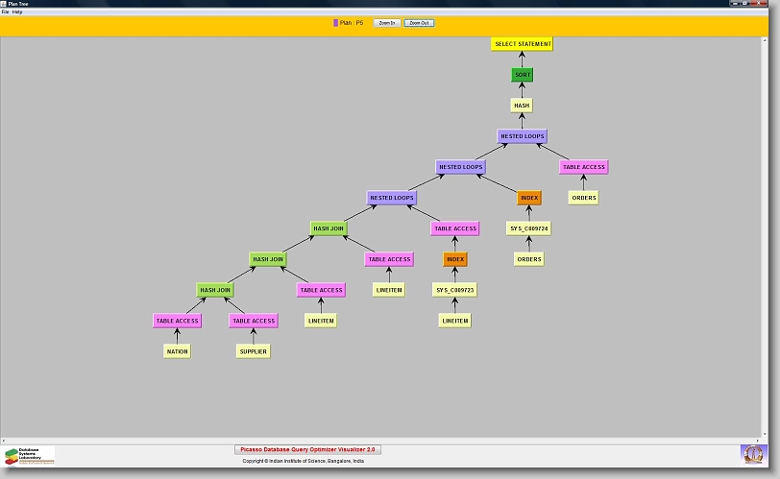
Task: Click the SYS_C009723 index name node
Action: (x=455, y=290)
